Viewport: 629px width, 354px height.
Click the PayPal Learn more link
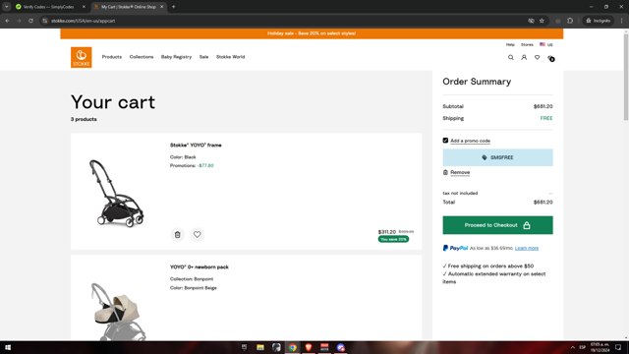(527, 248)
